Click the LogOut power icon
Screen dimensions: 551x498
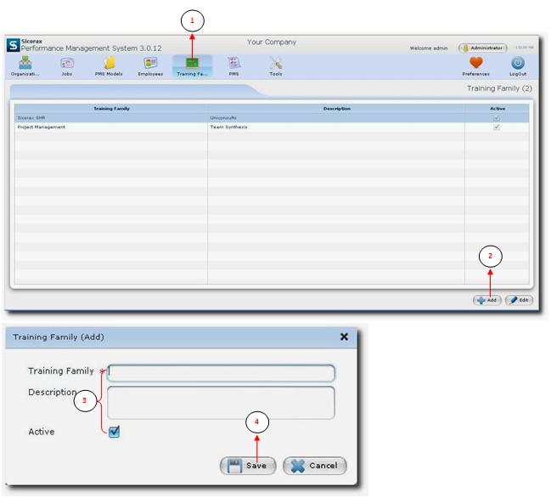coord(518,64)
